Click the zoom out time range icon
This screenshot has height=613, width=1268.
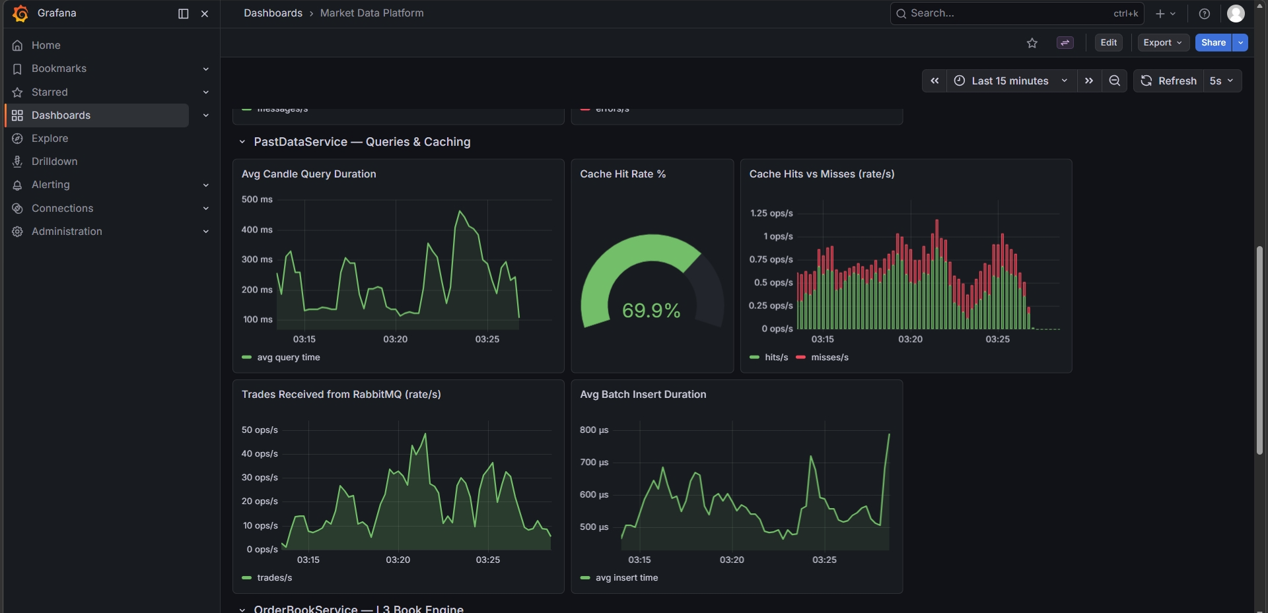click(x=1115, y=81)
